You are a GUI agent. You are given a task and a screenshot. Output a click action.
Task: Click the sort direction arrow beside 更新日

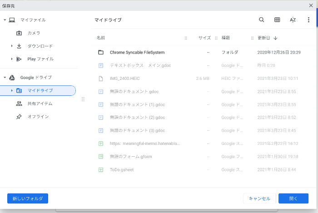coord(275,38)
